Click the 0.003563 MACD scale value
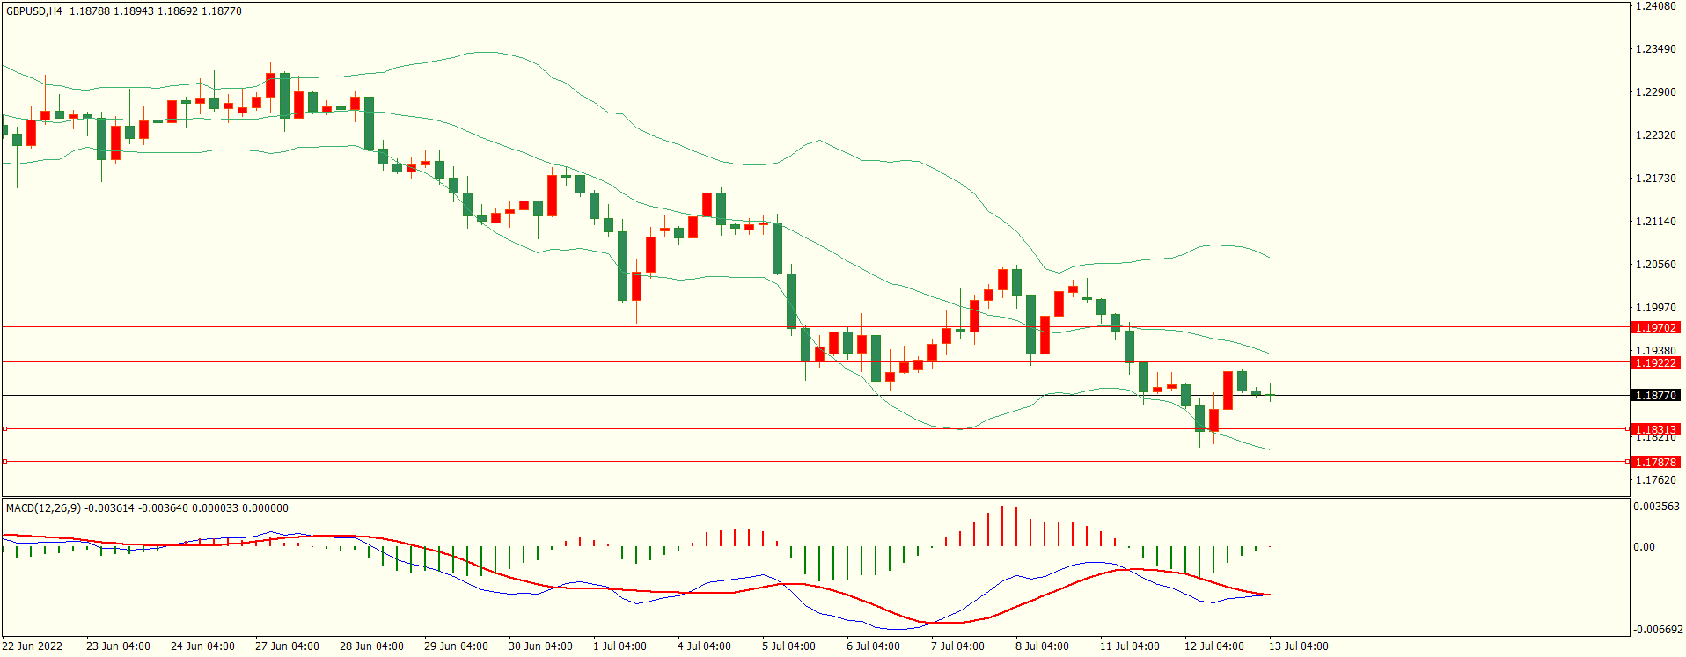The height and width of the screenshot is (657, 1686). (x=1656, y=507)
